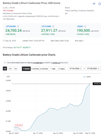This screenshot has height=137, width=103.
Task: Click the unit switch arrows icon
Action: pyautogui.click(x=94, y=4)
